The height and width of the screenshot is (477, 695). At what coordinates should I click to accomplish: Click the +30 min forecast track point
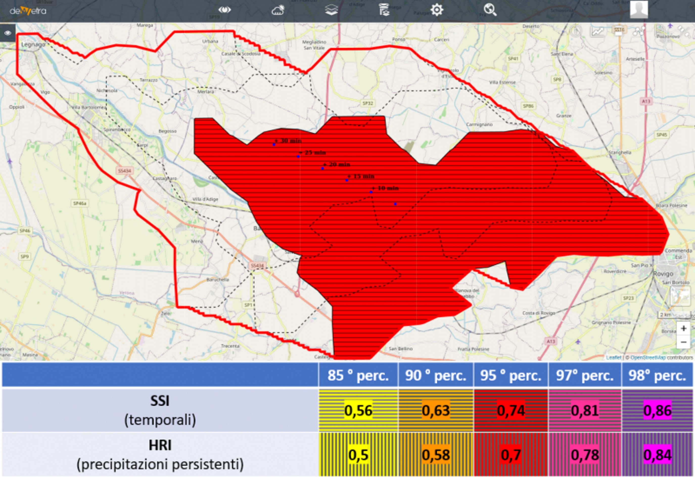tap(274, 144)
